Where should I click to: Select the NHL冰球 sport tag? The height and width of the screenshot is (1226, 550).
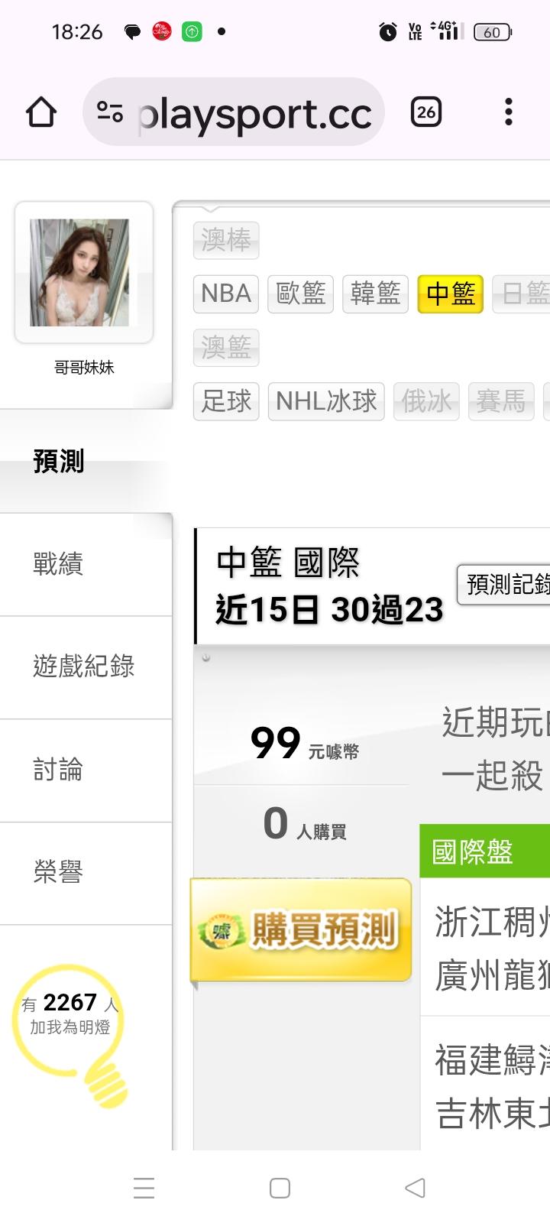tap(326, 401)
